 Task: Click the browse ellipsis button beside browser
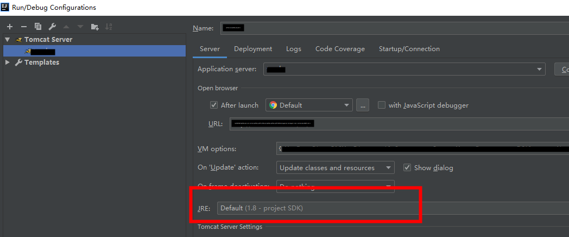pos(363,105)
